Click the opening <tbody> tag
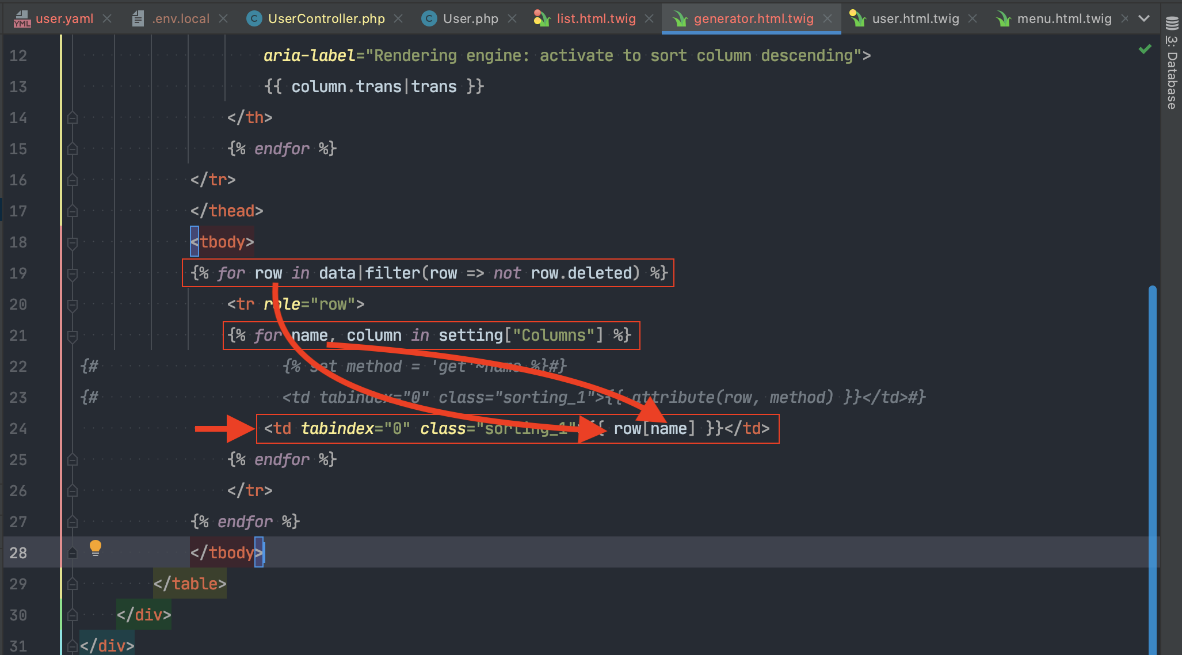 [x=222, y=242]
